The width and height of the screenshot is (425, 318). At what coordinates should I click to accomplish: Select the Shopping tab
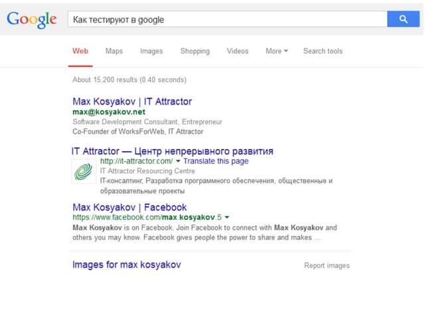(x=195, y=51)
